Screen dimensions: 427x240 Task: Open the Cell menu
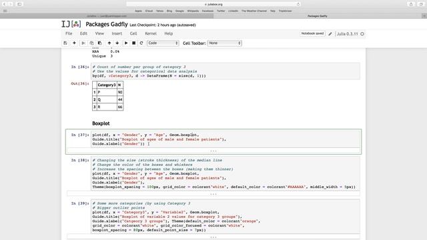pos(133,33)
